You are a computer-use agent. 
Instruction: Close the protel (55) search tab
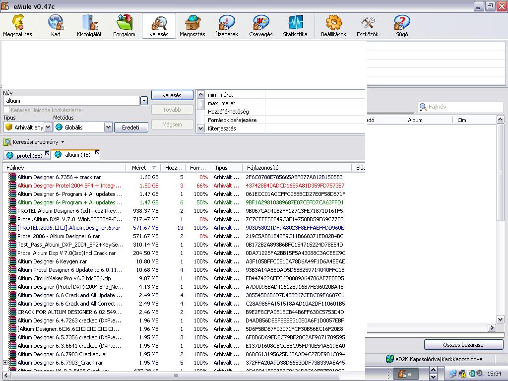pos(47,154)
